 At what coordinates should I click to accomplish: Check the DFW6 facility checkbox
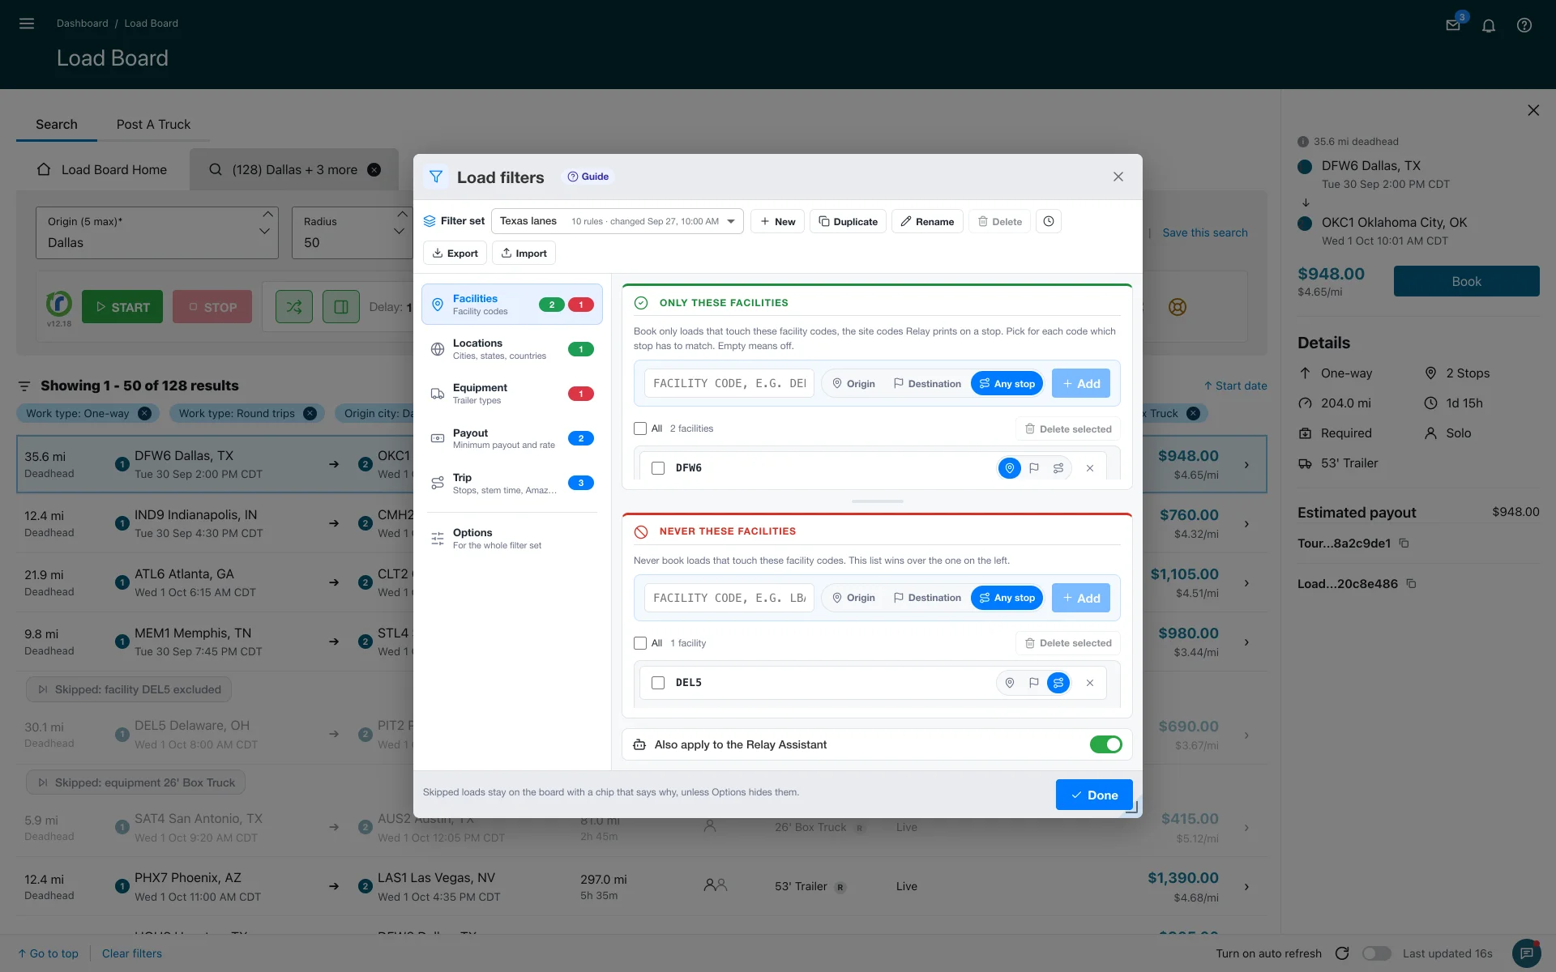[x=658, y=468]
